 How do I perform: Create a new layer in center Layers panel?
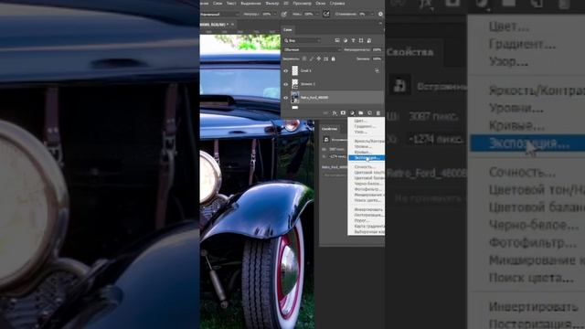(369, 113)
